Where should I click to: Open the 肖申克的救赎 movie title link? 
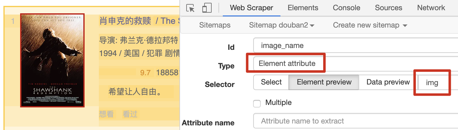pos(125,21)
